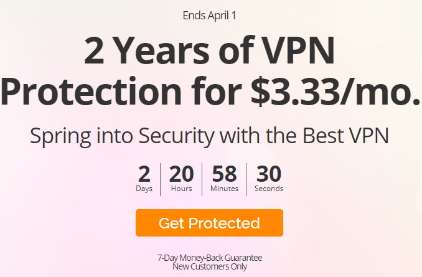This screenshot has height=277, width=422.
Task: Click the '$3.33/mo.' price text
Action: [335, 91]
